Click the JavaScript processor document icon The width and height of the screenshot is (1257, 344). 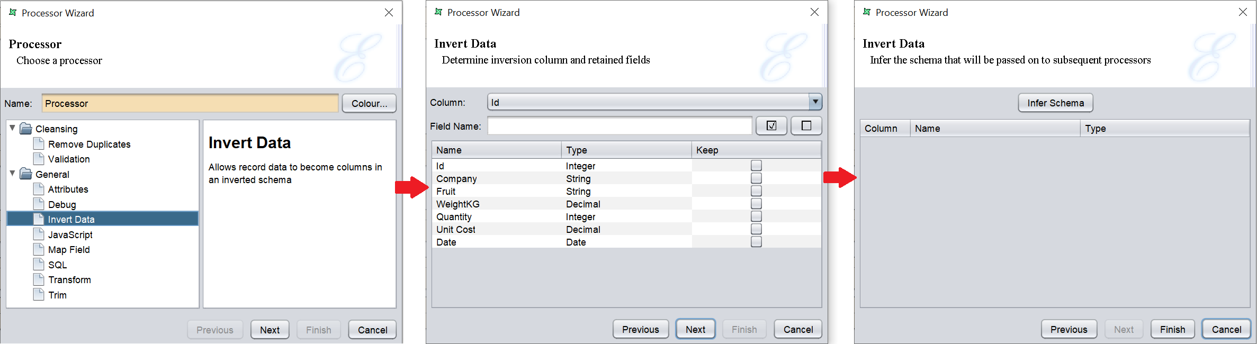point(39,234)
